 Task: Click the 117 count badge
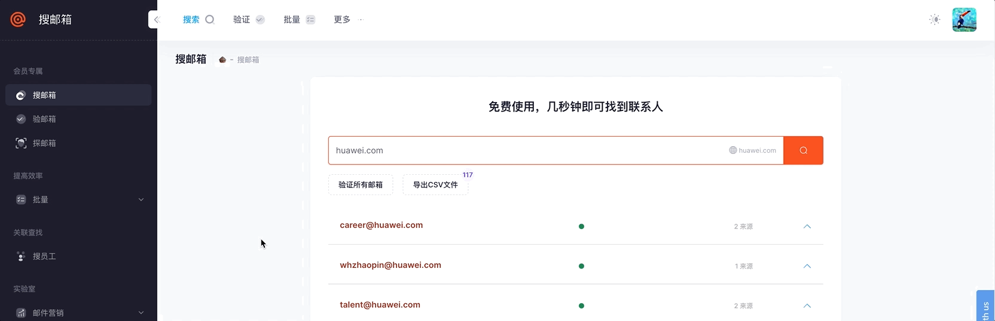pos(468,175)
